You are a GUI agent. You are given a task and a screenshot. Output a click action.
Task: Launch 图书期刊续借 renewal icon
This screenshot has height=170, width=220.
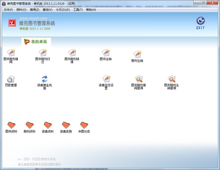pyautogui.click(x=72, y=52)
